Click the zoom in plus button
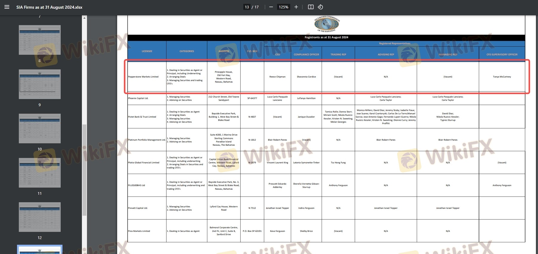The height and width of the screenshot is (254, 538). tap(296, 7)
